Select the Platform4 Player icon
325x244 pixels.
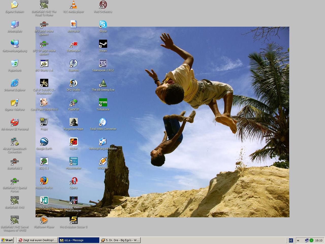pyautogui.click(x=44, y=220)
